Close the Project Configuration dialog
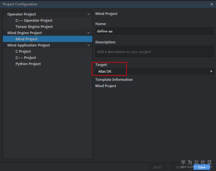The image size is (216, 171). pyautogui.click(x=212, y=4)
